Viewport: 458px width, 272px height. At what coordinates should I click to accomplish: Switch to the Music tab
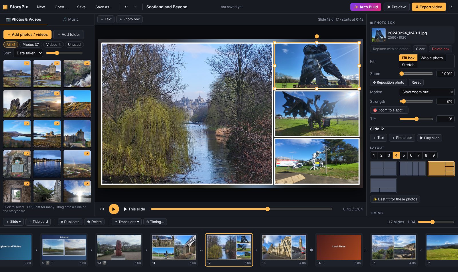coord(71,19)
